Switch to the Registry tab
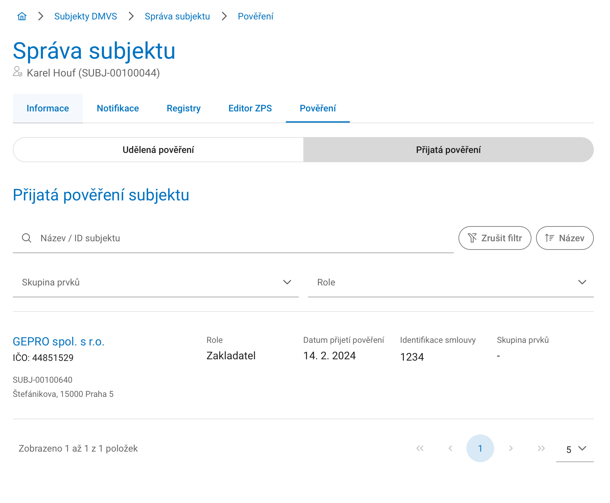 tap(184, 108)
